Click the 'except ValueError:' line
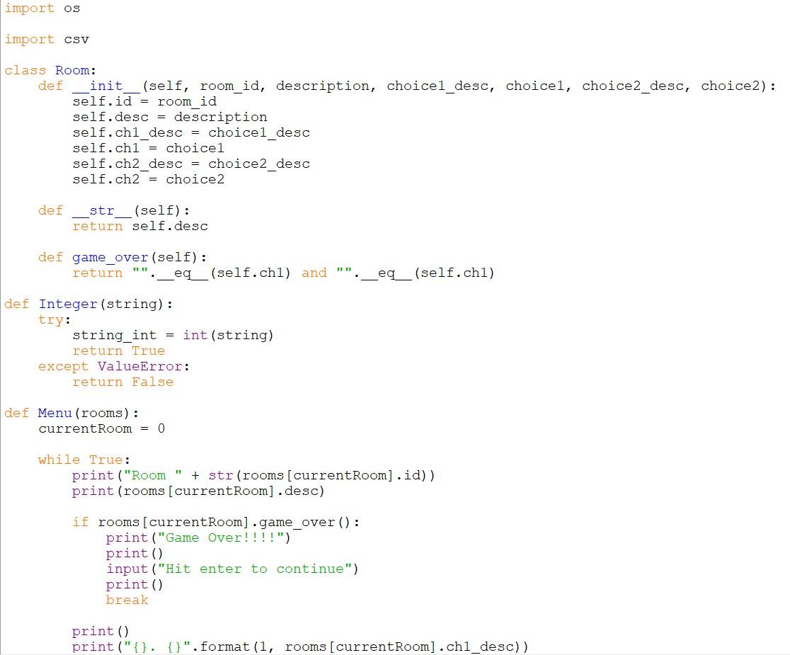790x655 pixels. point(114,367)
